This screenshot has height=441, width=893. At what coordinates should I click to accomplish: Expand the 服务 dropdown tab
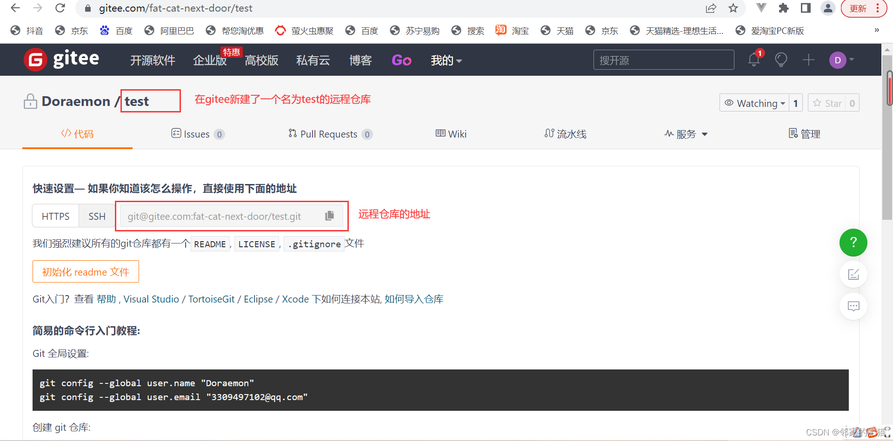tap(686, 134)
